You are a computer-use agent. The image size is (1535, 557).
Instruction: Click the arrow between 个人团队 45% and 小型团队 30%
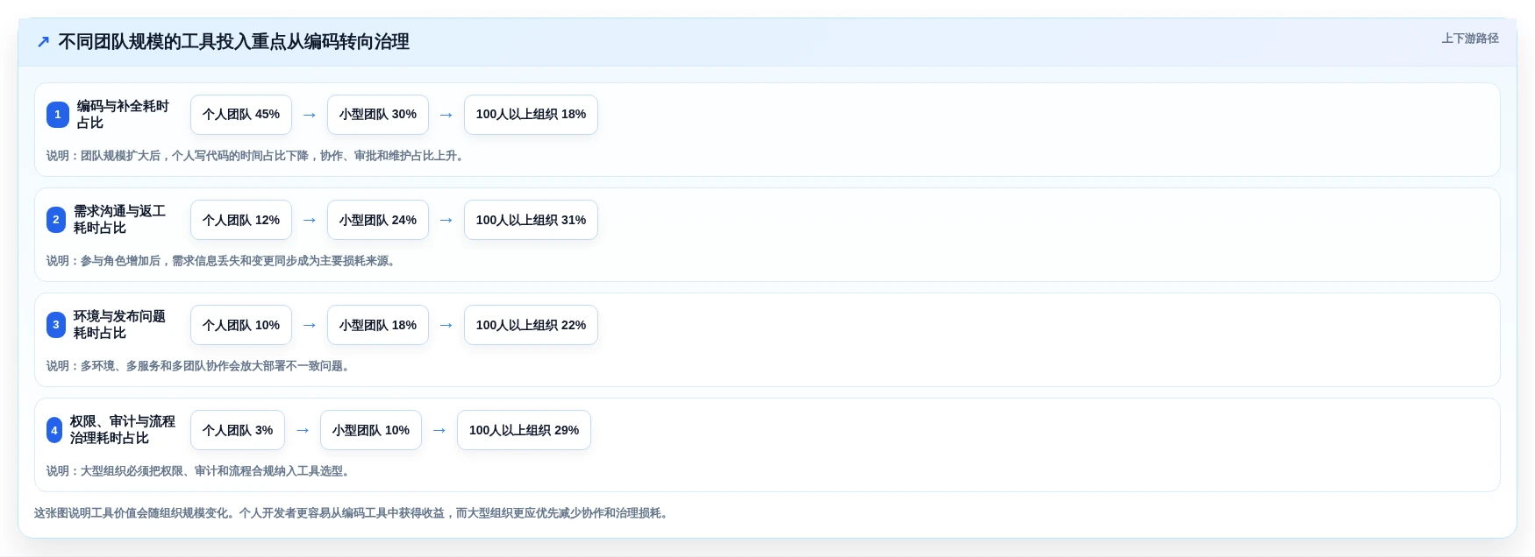tap(310, 115)
